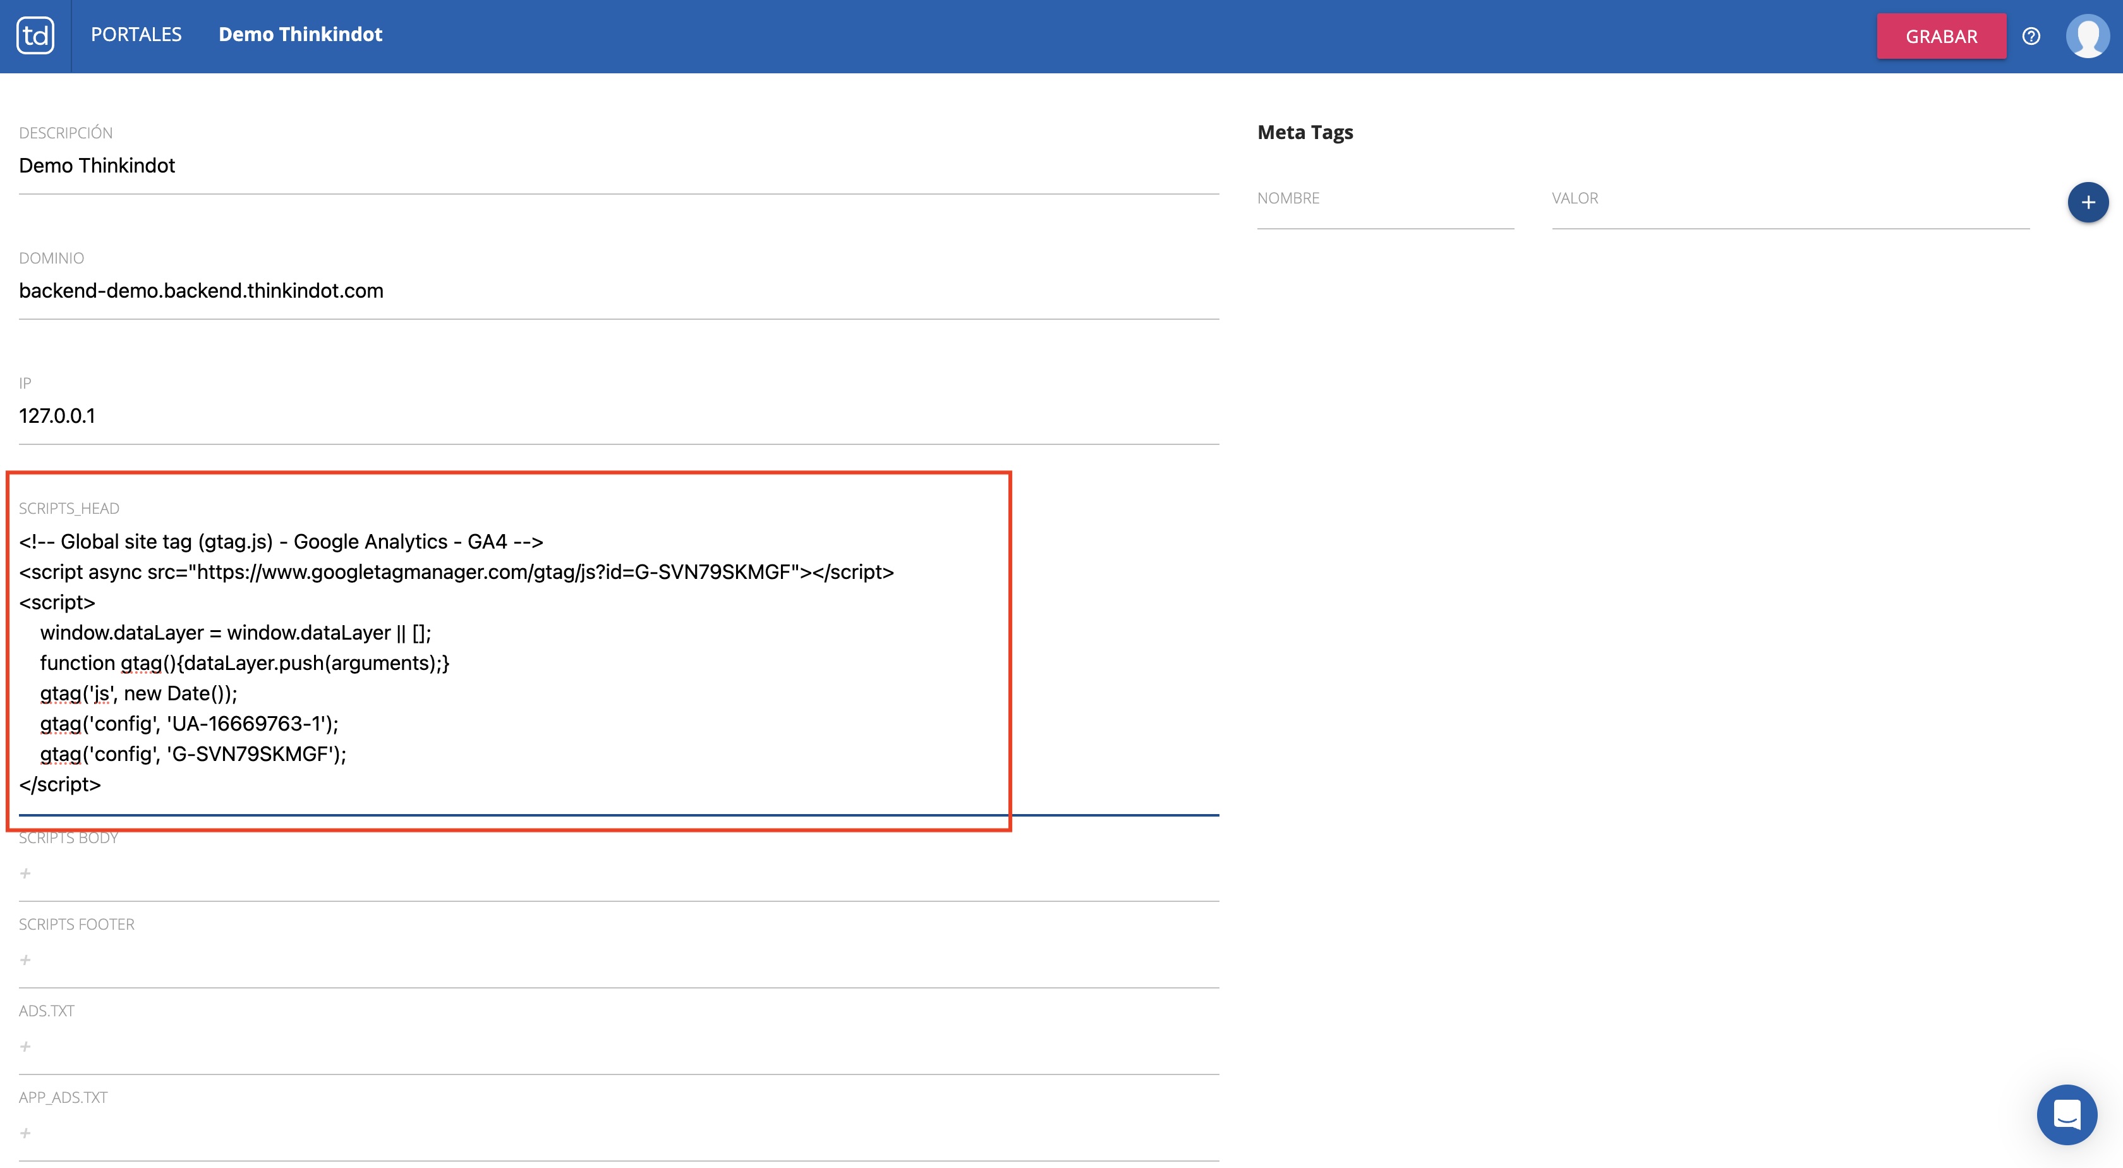Click the Thinkindot td logo

(x=35, y=35)
